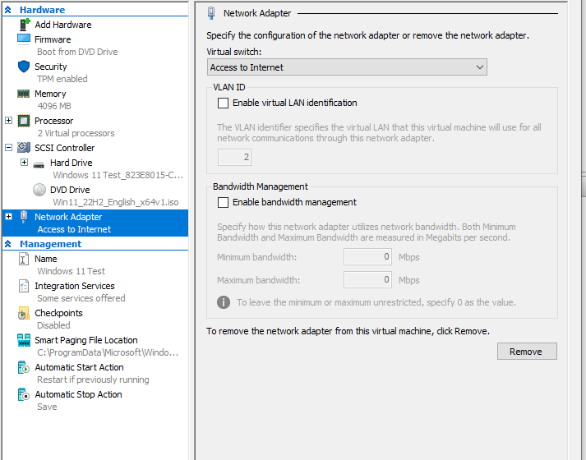Image resolution: width=586 pixels, height=460 pixels.
Task: Select Automatic Start Action item
Action: (79, 367)
